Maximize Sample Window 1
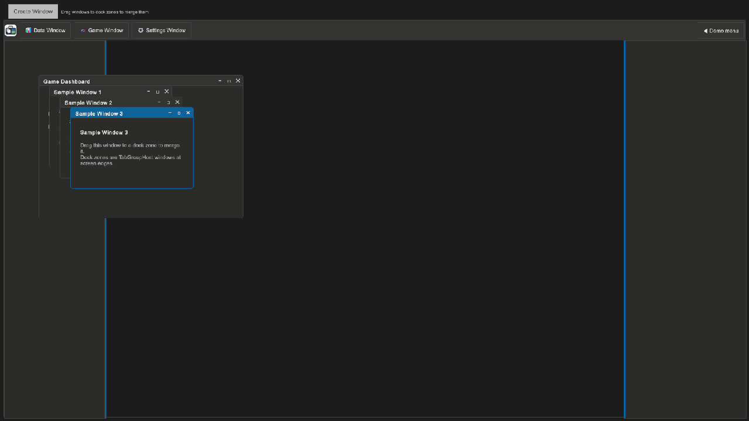749x421 pixels. click(157, 92)
